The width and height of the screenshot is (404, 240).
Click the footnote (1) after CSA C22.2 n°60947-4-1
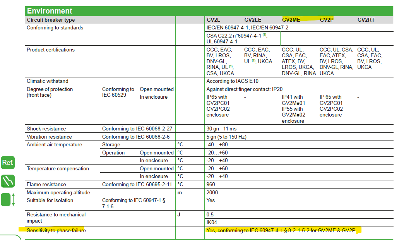tap(264, 35)
